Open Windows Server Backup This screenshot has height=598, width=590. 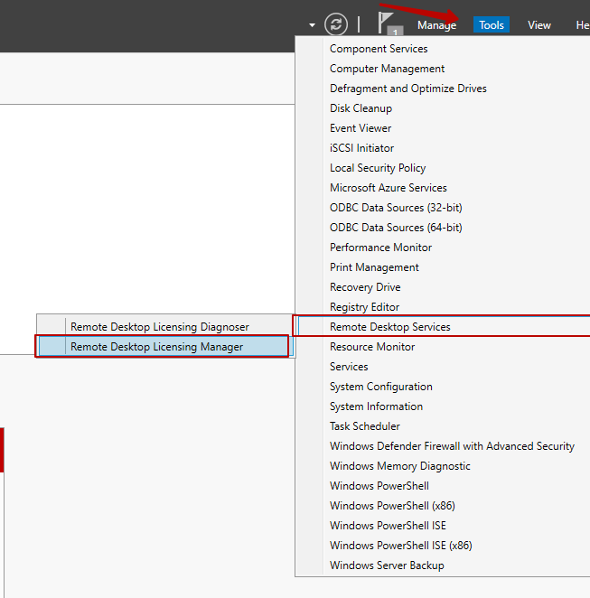click(x=387, y=565)
